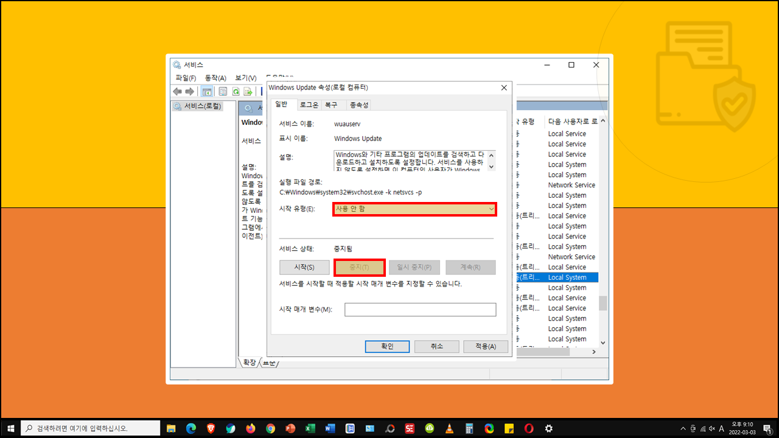Open Opera browser from the taskbar
The width and height of the screenshot is (779, 438).
[529, 428]
